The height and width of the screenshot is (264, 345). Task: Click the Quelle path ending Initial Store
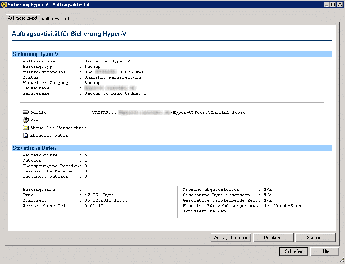coord(169,112)
